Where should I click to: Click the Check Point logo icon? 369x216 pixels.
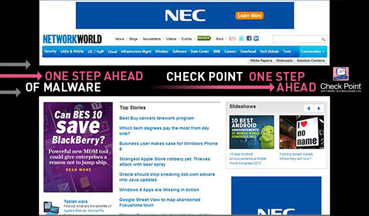341,74
